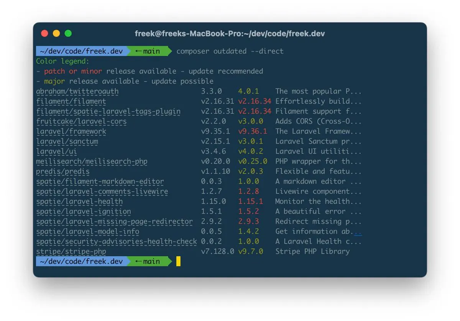Click the 'composer outdated --direct' command
This screenshot has width=460, height=321.
pyautogui.click(x=230, y=51)
